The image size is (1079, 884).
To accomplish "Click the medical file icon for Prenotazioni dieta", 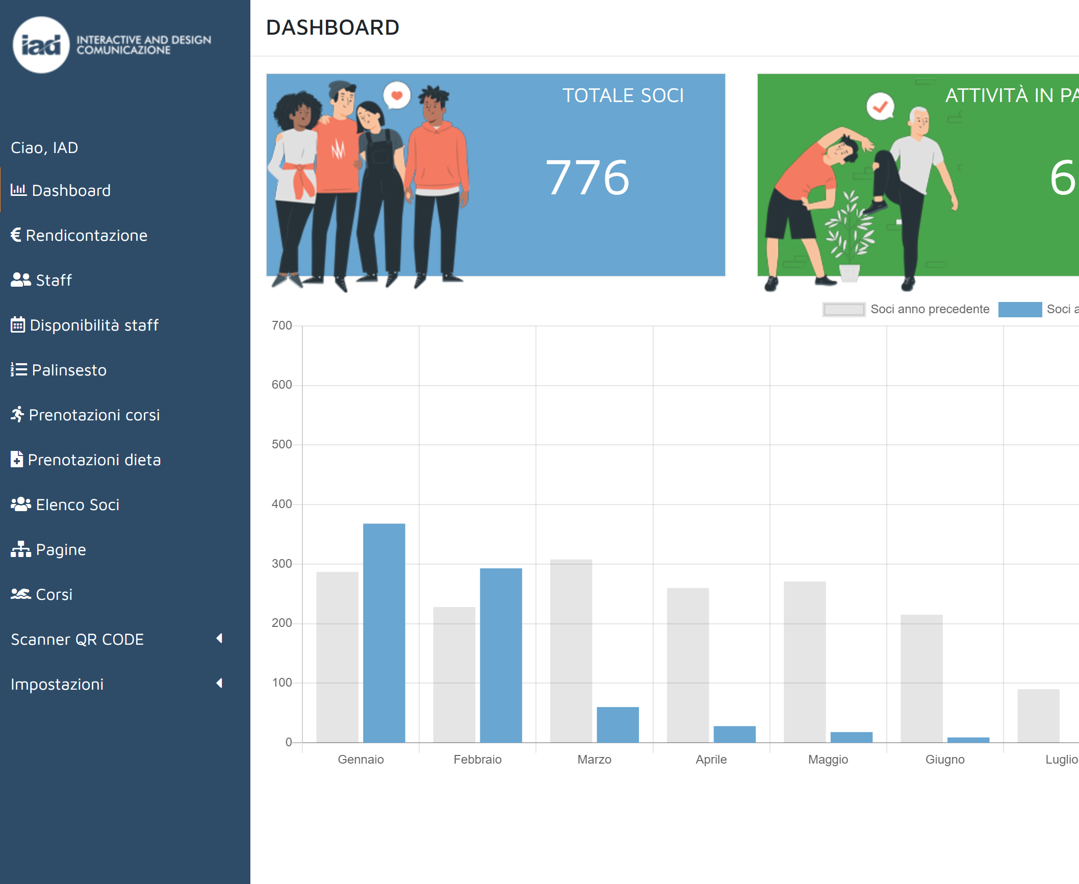I will (x=17, y=459).
